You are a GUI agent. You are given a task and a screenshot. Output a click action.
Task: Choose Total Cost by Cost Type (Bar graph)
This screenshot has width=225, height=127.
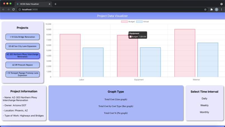coord(116,106)
